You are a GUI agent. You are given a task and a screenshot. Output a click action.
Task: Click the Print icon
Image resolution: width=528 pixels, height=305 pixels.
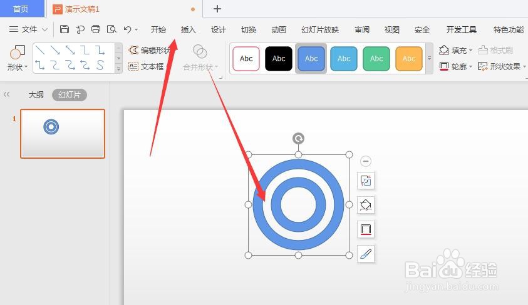[96, 29]
